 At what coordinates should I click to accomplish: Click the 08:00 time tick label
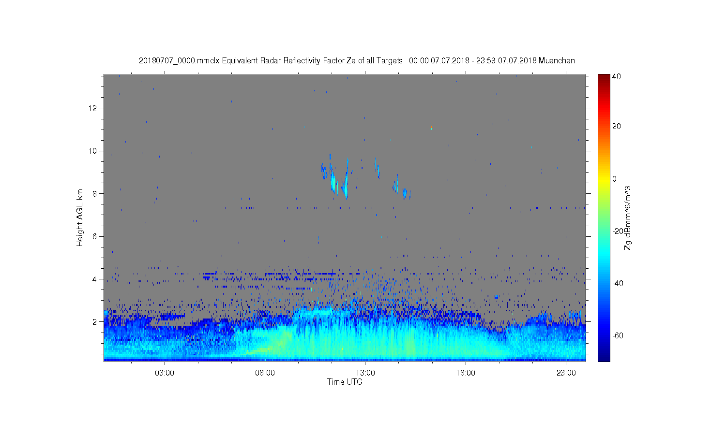pos(265,373)
